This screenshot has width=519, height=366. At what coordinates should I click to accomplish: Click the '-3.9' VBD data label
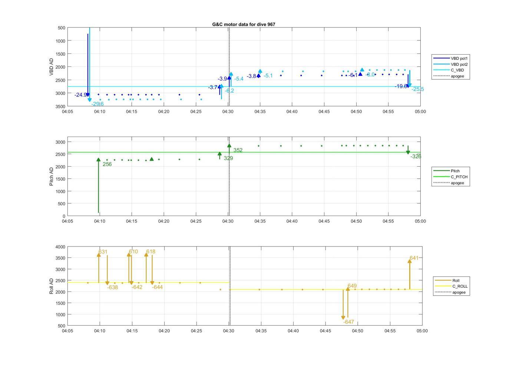[222, 79]
